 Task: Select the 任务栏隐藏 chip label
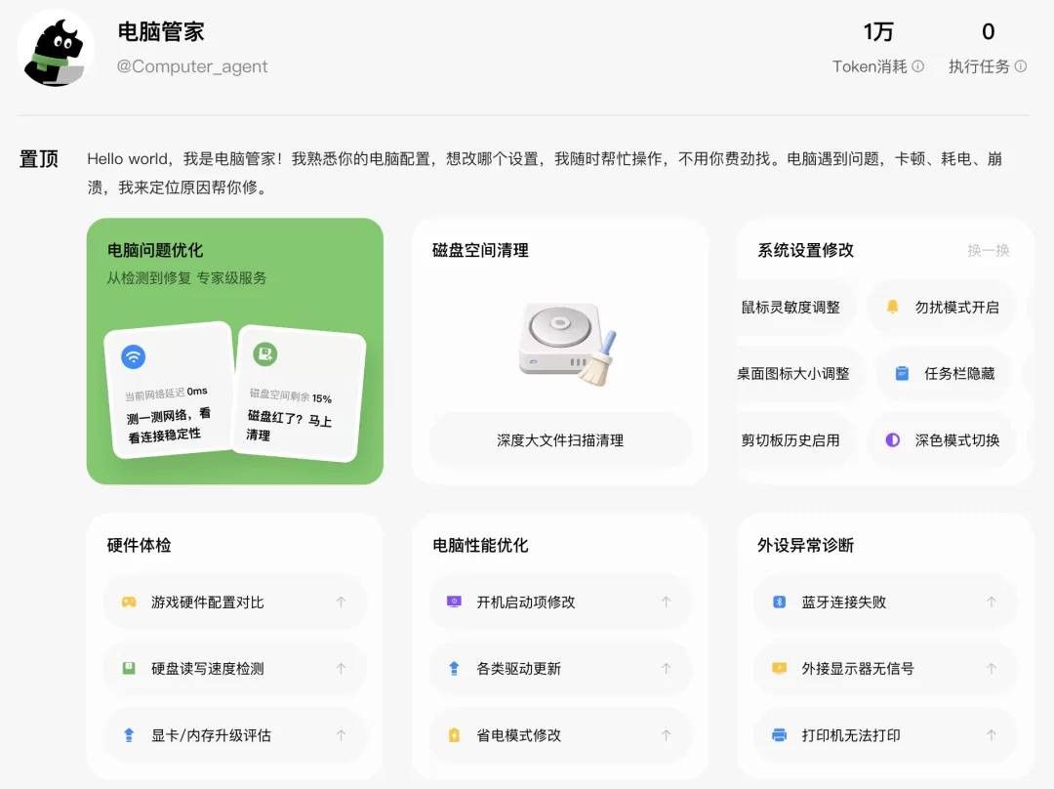959,373
